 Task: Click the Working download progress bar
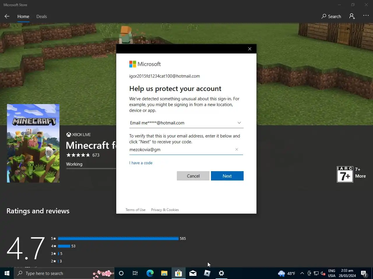pyautogui.click(x=91, y=169)
